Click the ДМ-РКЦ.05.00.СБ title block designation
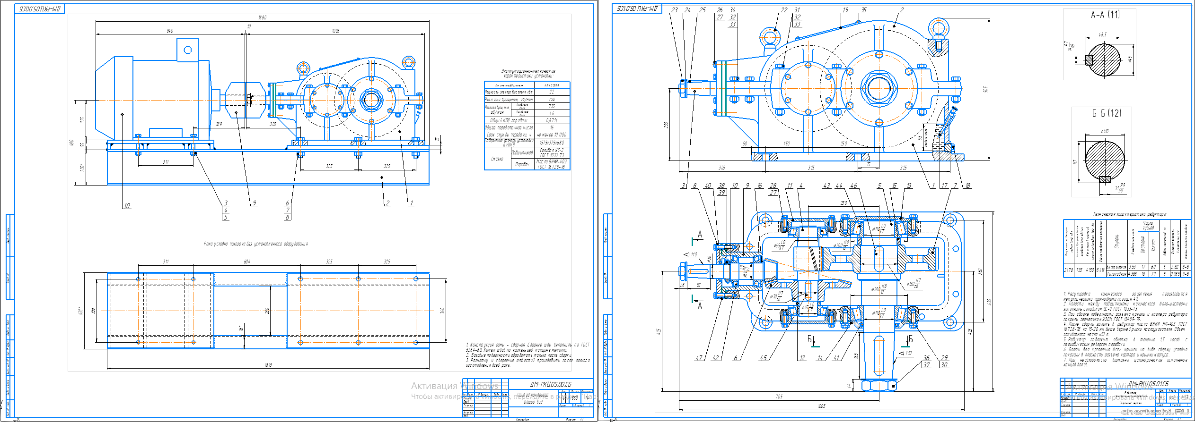 (550, 384)
